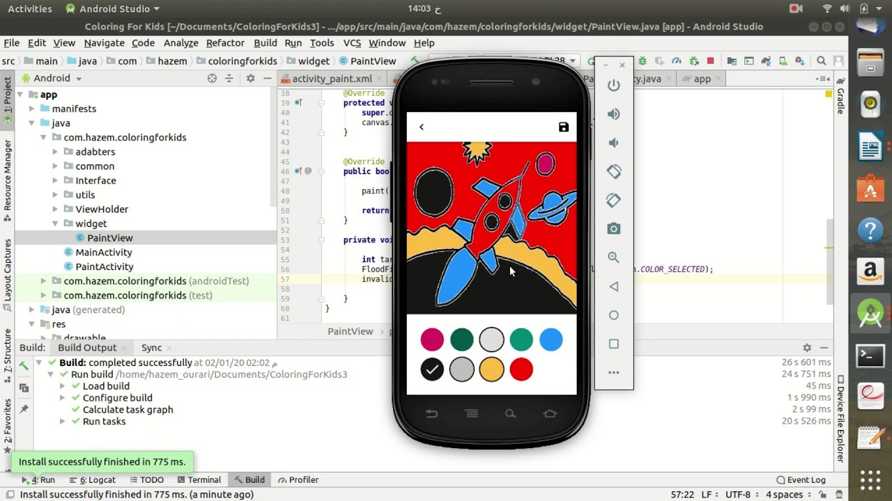Tap the back arrow in the coloring app

point(422,127)
